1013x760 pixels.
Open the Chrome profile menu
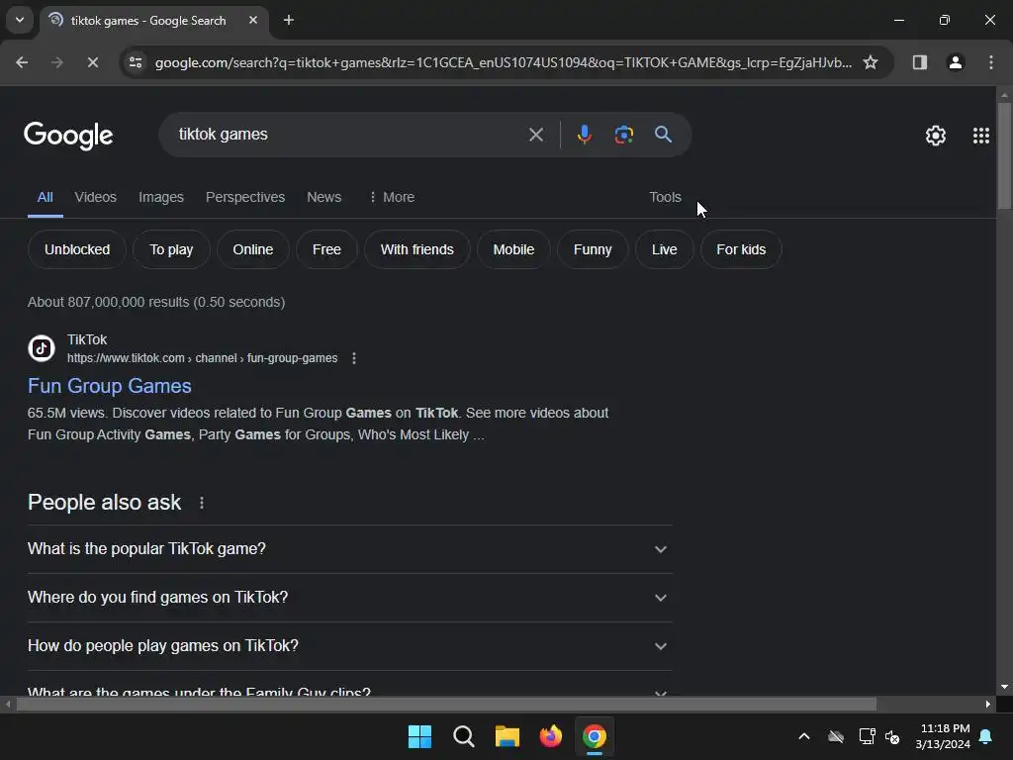pos(955,62)
